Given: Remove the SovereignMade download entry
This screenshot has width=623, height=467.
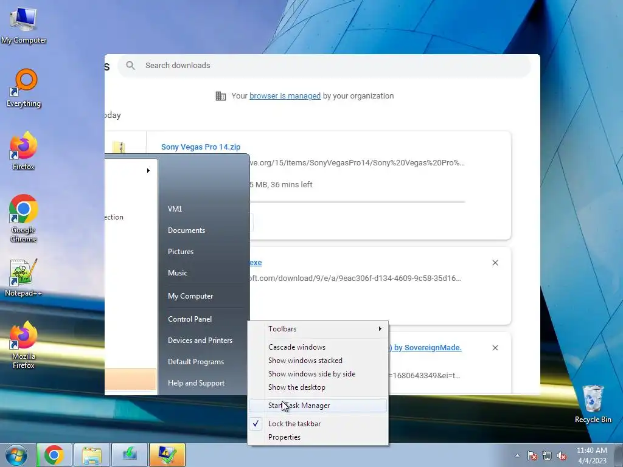Looking at the screenshot, I should 495,347.
